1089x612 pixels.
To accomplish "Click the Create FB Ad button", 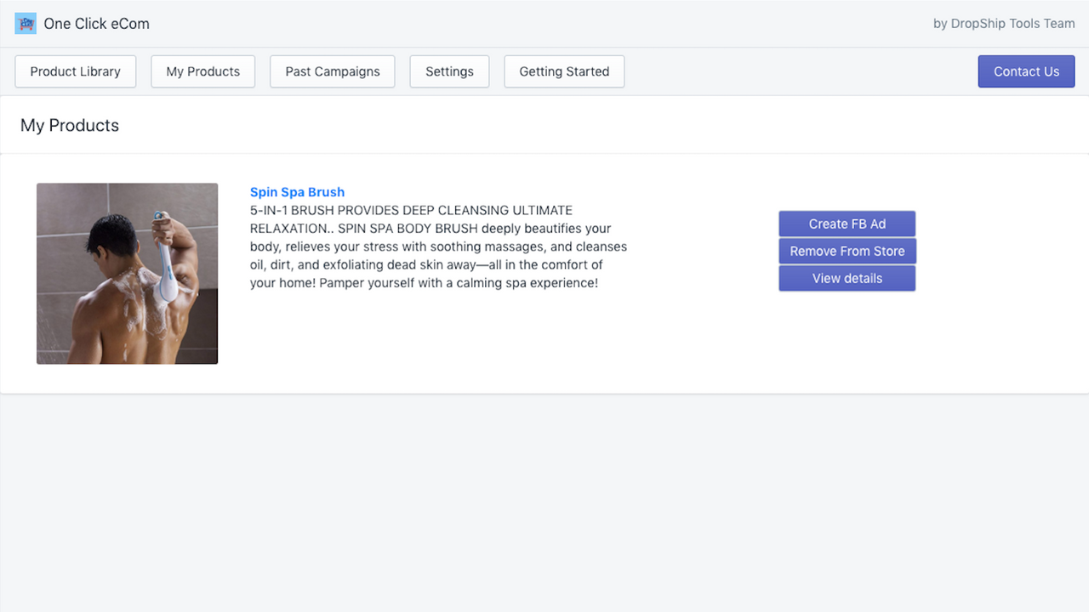I will 847,224.
